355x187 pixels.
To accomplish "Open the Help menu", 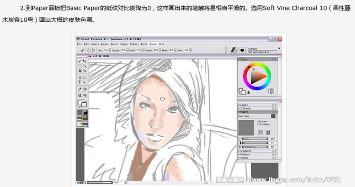I will coord(161,44).
